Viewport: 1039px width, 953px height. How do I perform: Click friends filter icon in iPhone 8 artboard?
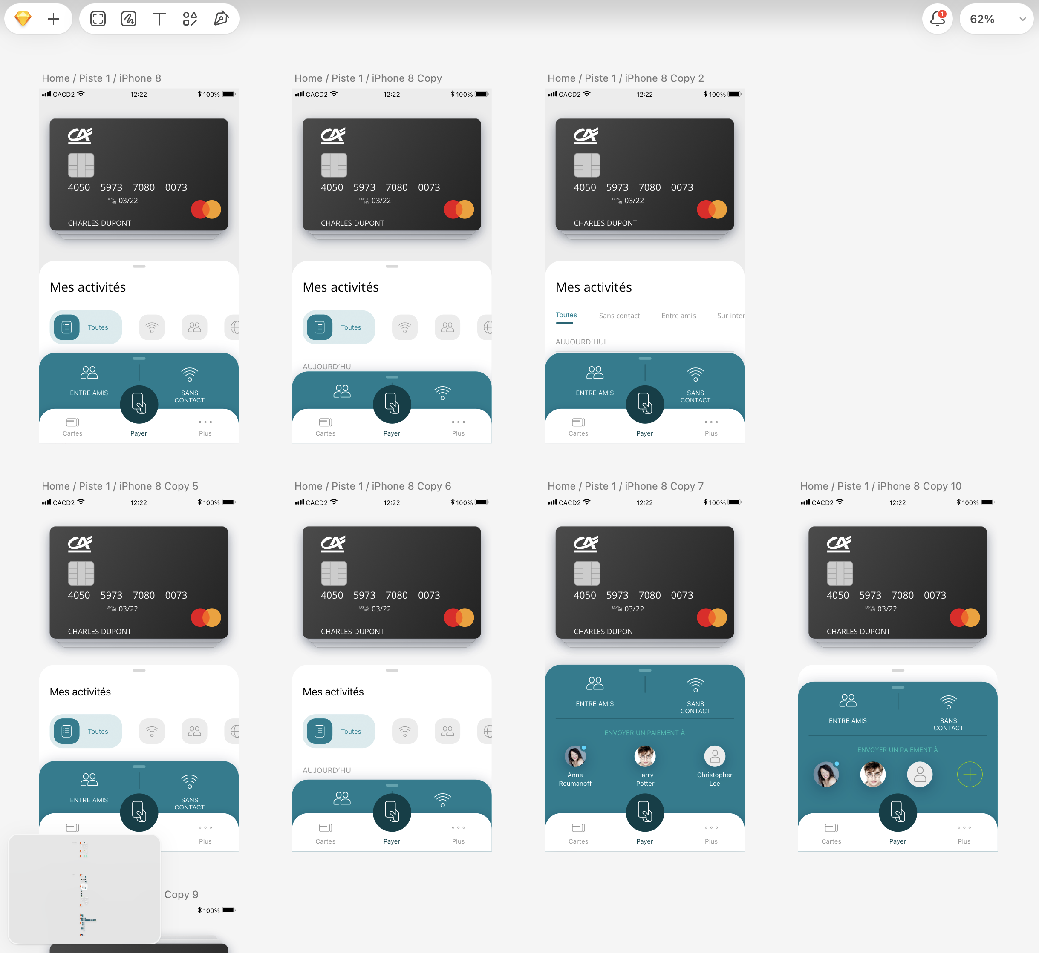tap(194, 327)
